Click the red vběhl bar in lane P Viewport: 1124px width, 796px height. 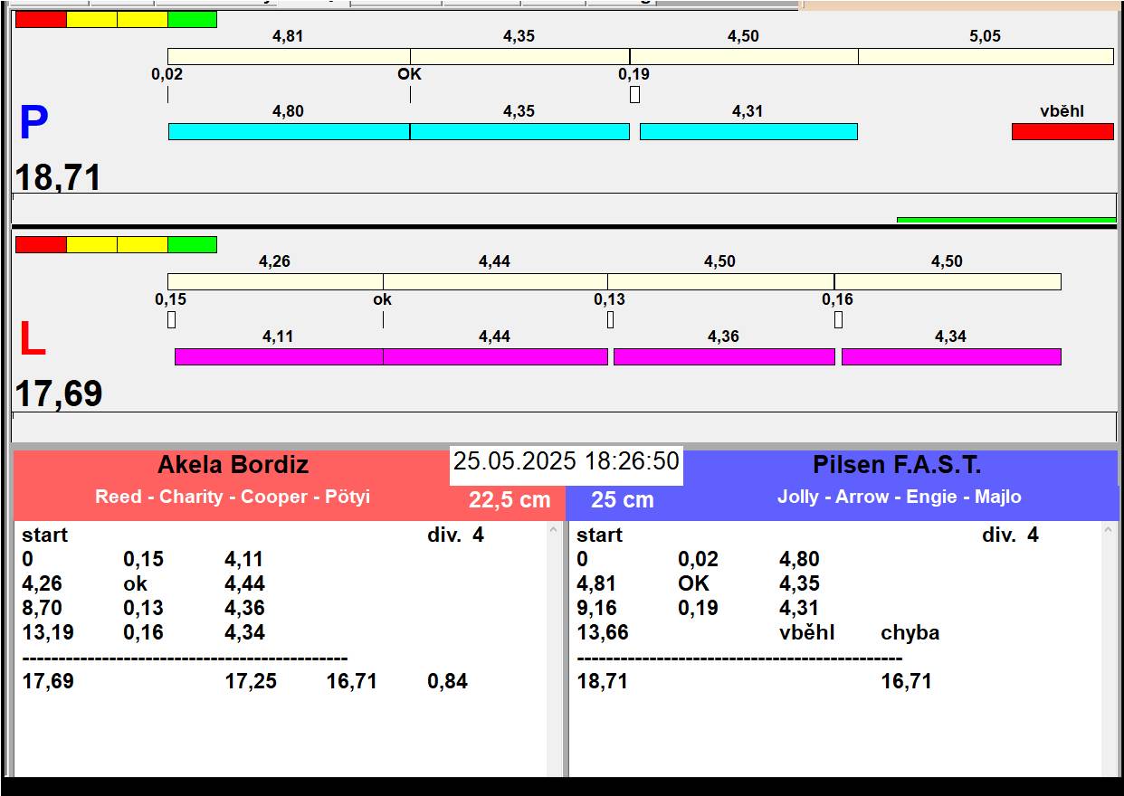[x=1062, y=131]
